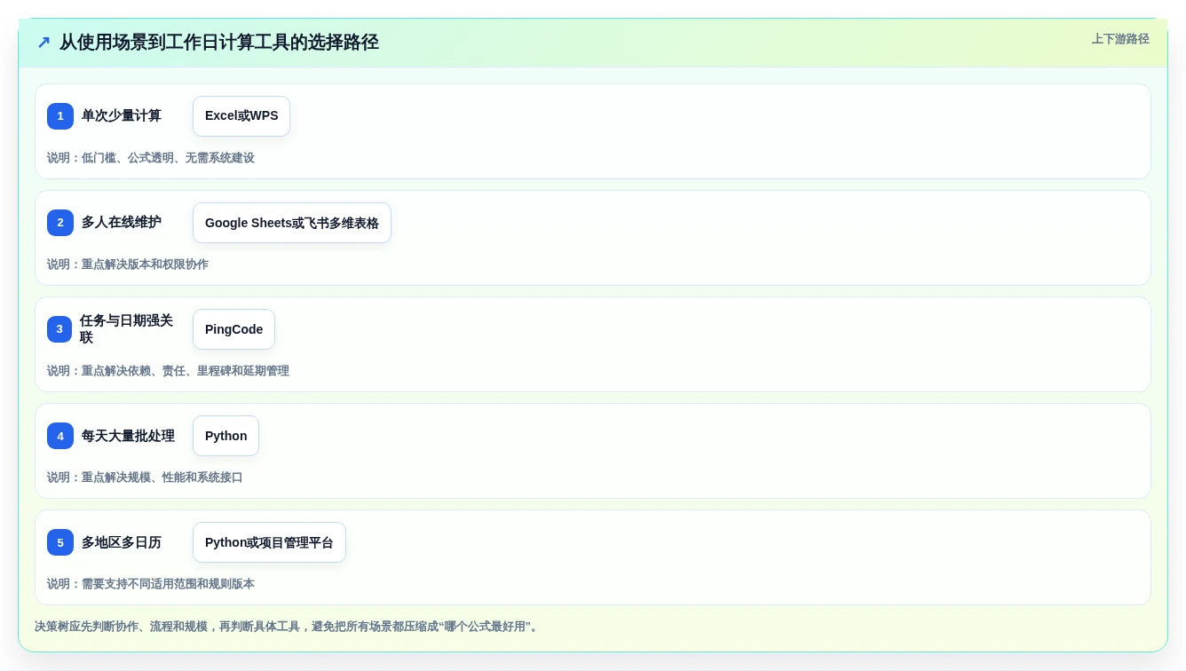The image size is (1186, 671).
Task: Click the step 1 number badge
Action: (x=60, y=116)
